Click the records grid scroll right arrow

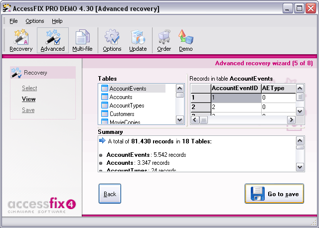[x=291, y=120]
